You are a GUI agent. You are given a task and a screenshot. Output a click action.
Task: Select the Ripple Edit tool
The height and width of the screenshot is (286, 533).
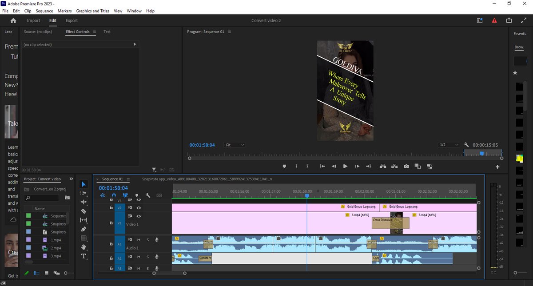click(x=84, y=202)
